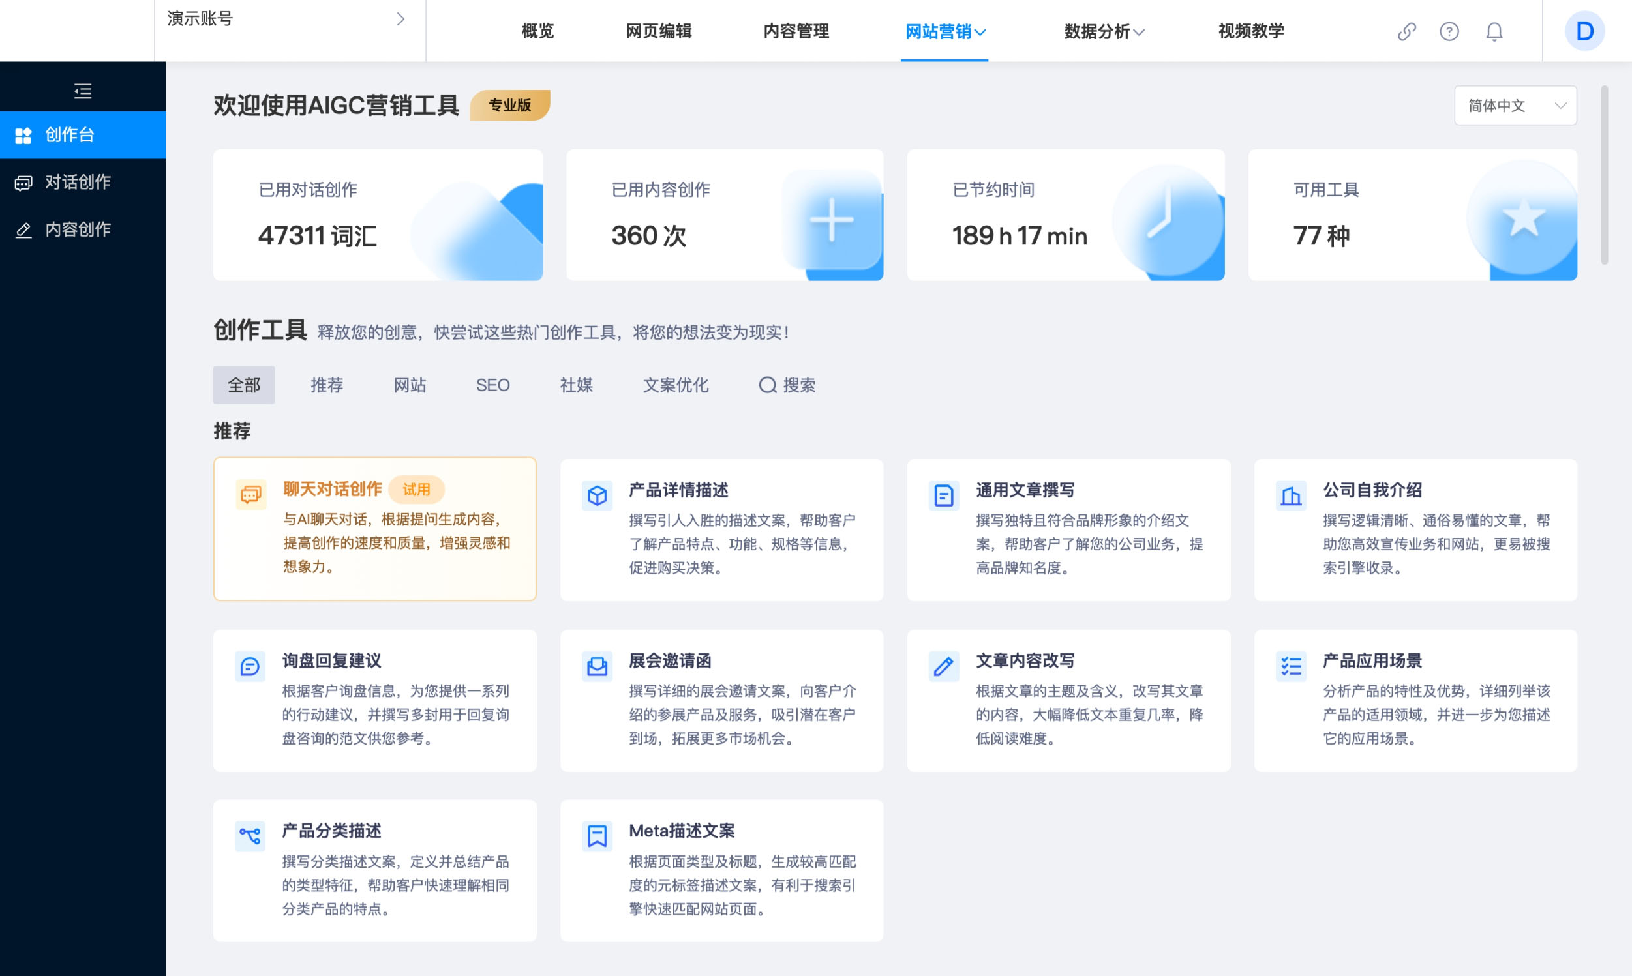This screenshot has height=976, width=1632.
Task: Open user avatar D
Action: click(x=1584, y=31)
